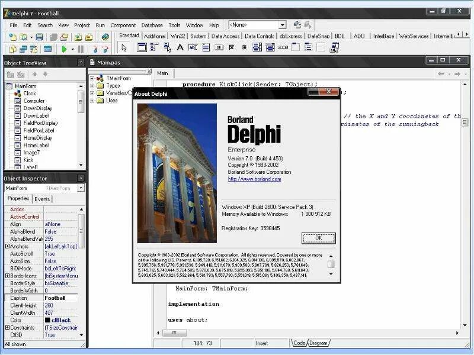The height and width of the screenshot is (355, 474).
Task: Select the Edit component icon
Action: 193,47
